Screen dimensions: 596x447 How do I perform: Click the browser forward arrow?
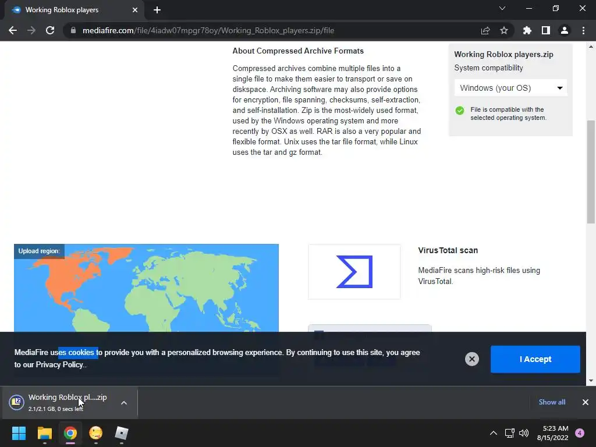31,30
